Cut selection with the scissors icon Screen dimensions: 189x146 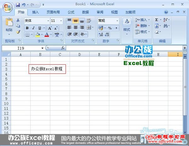[x=18, y=20]
